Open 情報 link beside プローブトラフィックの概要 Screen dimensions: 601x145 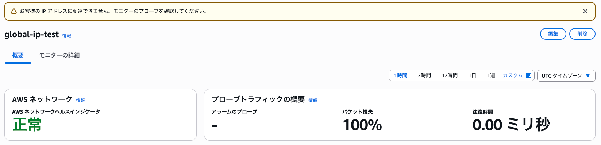coord(313,101)
